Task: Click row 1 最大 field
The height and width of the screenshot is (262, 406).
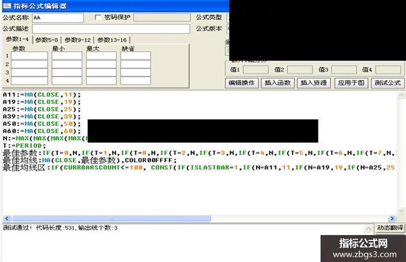Action: pos(101,56)
